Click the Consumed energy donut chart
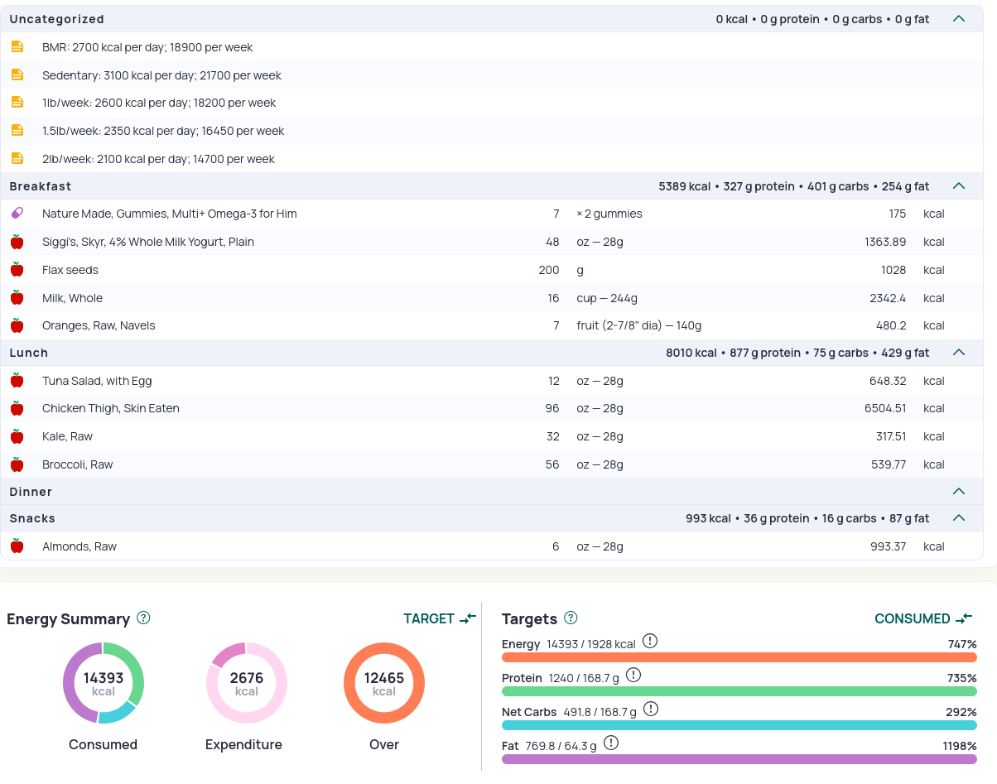Image resolution: width=997 pixels, height=784 pixels. (x=104, y=683)
